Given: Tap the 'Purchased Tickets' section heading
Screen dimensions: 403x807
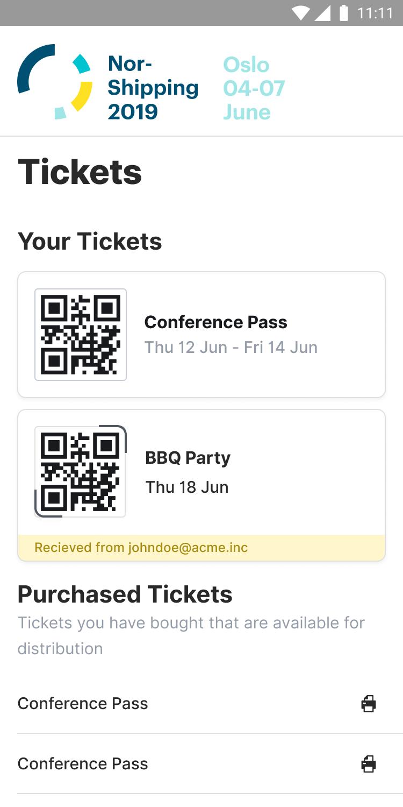Looking at the screenshot, I should click(x=125, y=594).
